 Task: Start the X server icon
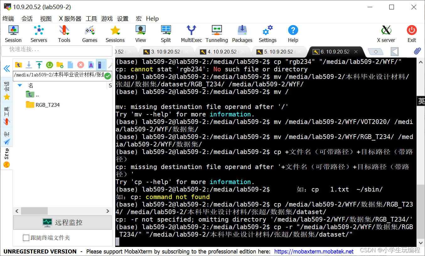[x=386, y=33]
